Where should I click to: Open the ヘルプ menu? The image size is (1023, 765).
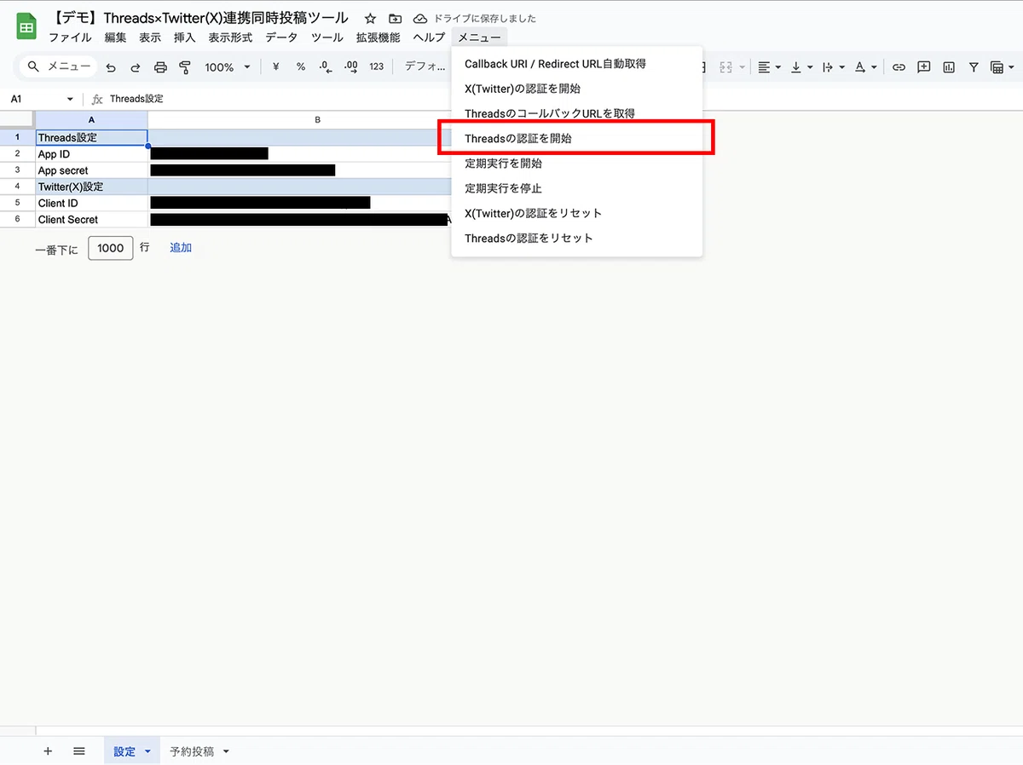429,37
